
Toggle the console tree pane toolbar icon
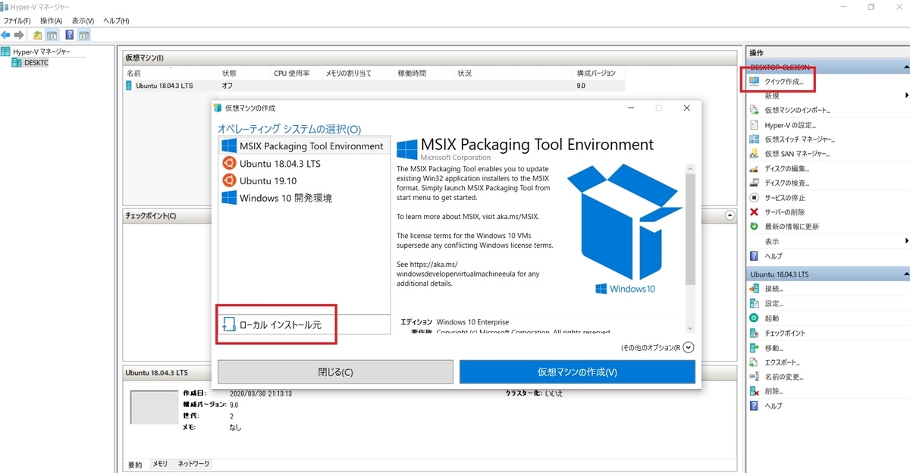click(52, 35)
